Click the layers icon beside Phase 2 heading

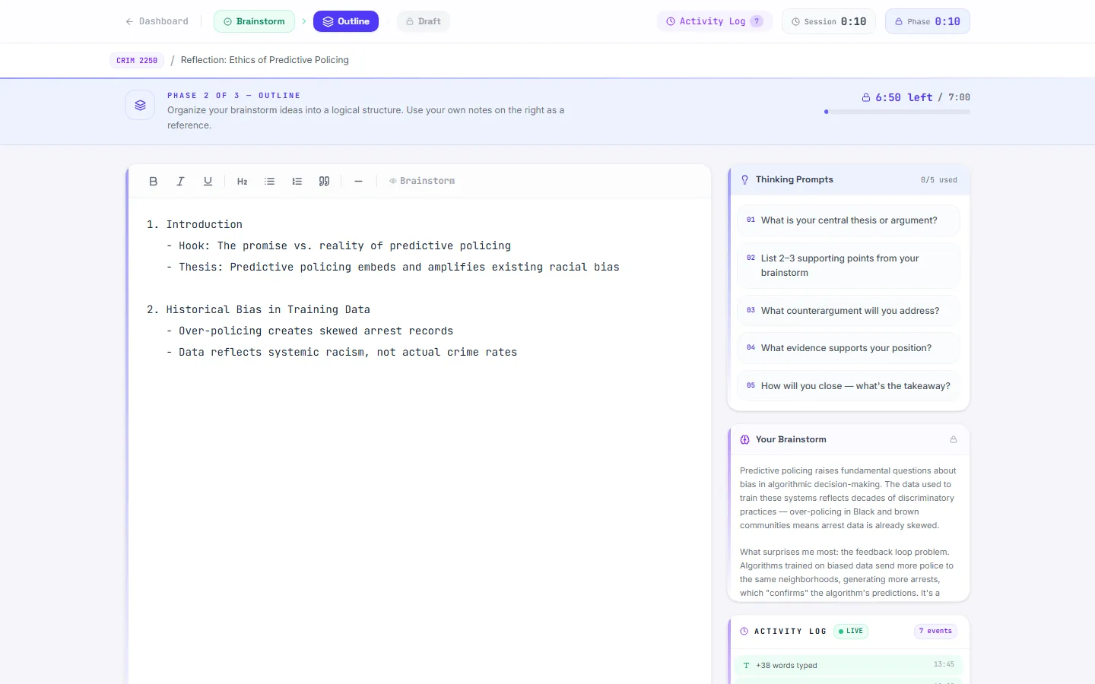point(140,106)
